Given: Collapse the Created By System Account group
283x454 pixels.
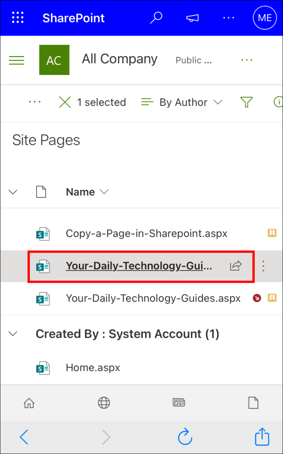Looking at the screenshot, I should tap(13, 334).
